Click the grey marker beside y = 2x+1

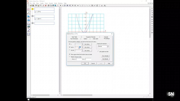[33, 16]
